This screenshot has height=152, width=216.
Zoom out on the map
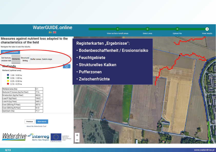point(77,140)
